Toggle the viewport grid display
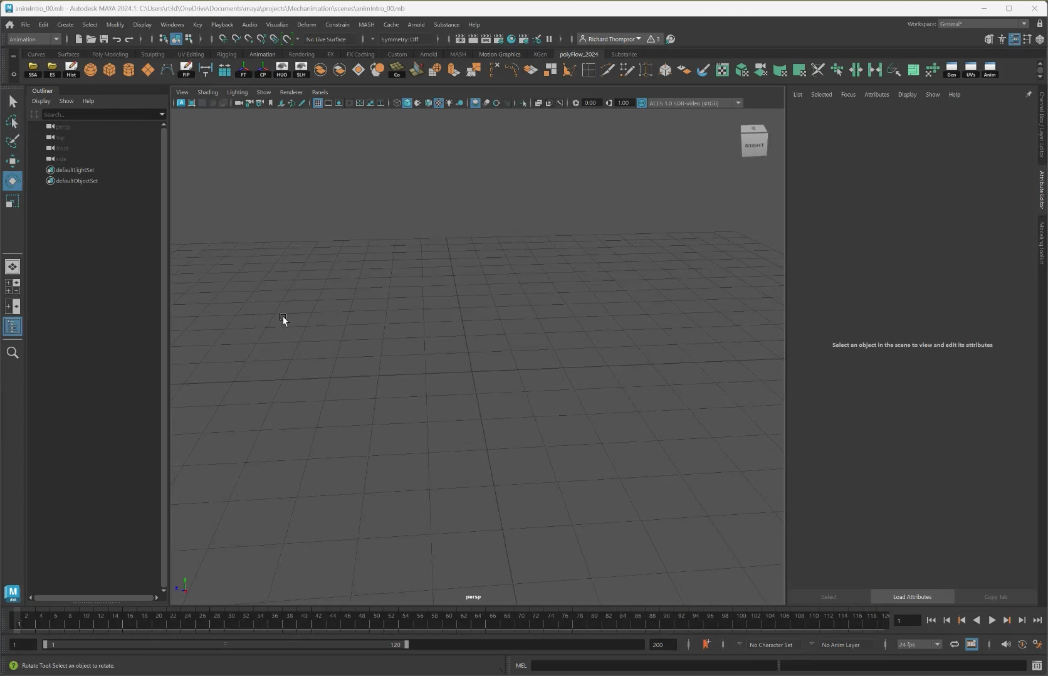 click(x=318, y=103)
